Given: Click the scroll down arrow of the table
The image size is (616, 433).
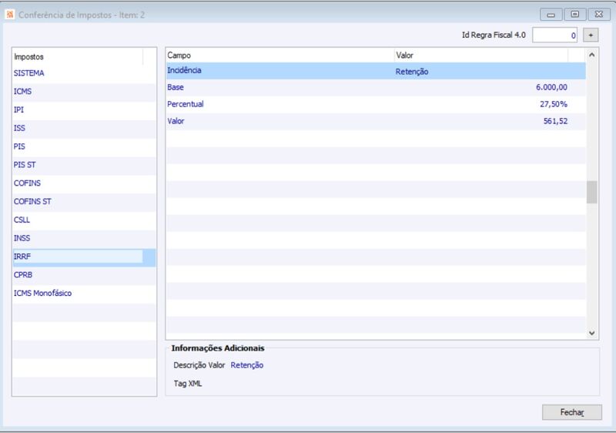Looking at the screenshot, I should click(x=592, y=333).
